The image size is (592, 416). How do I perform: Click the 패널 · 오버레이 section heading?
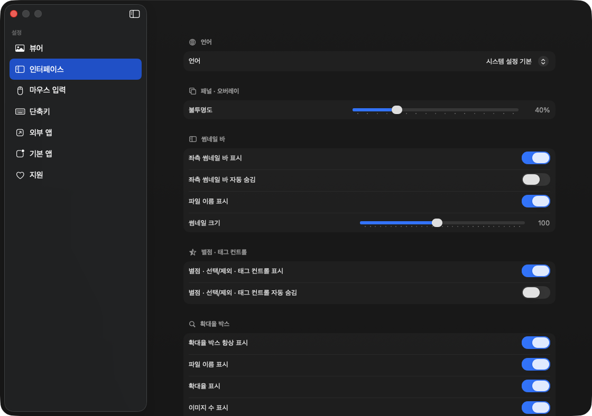point(220,91)
